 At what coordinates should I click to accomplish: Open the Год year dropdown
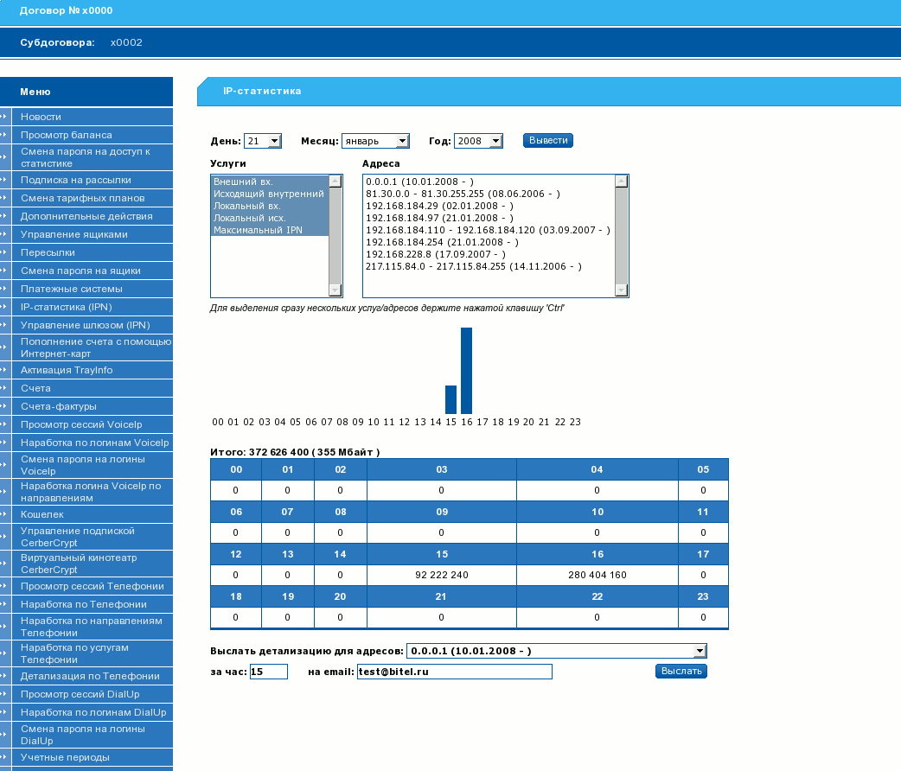[x=495, y=141]
